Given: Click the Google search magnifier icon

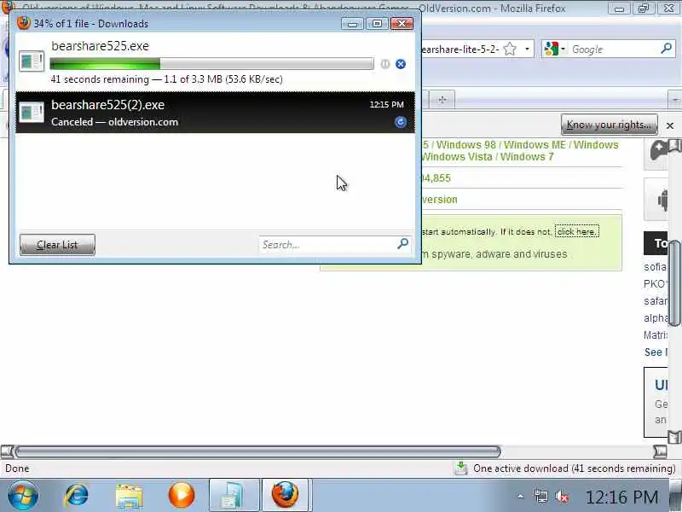Looking at the screenshot, I should (666, 49).
